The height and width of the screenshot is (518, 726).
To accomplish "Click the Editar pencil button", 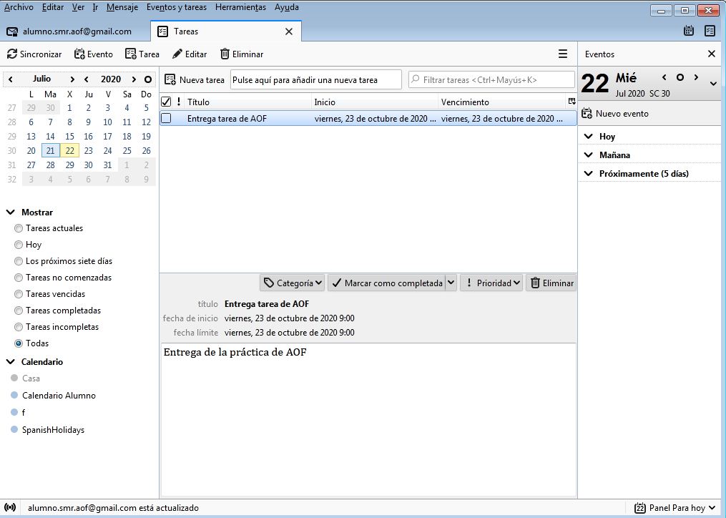I will (x=190, y=54).
